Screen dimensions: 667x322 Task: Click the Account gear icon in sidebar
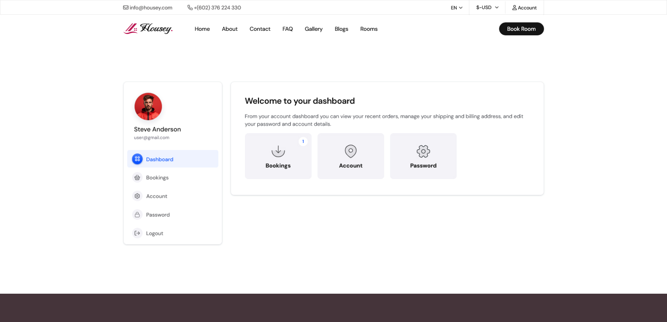tap(137, 196)
